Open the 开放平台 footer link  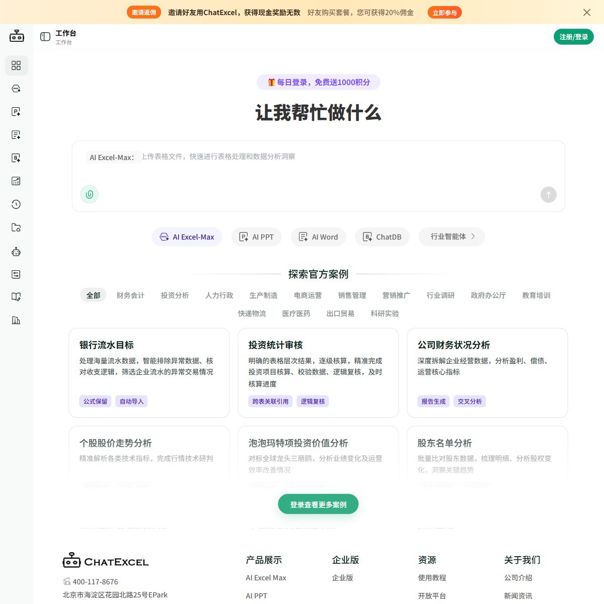click(432, 596)
